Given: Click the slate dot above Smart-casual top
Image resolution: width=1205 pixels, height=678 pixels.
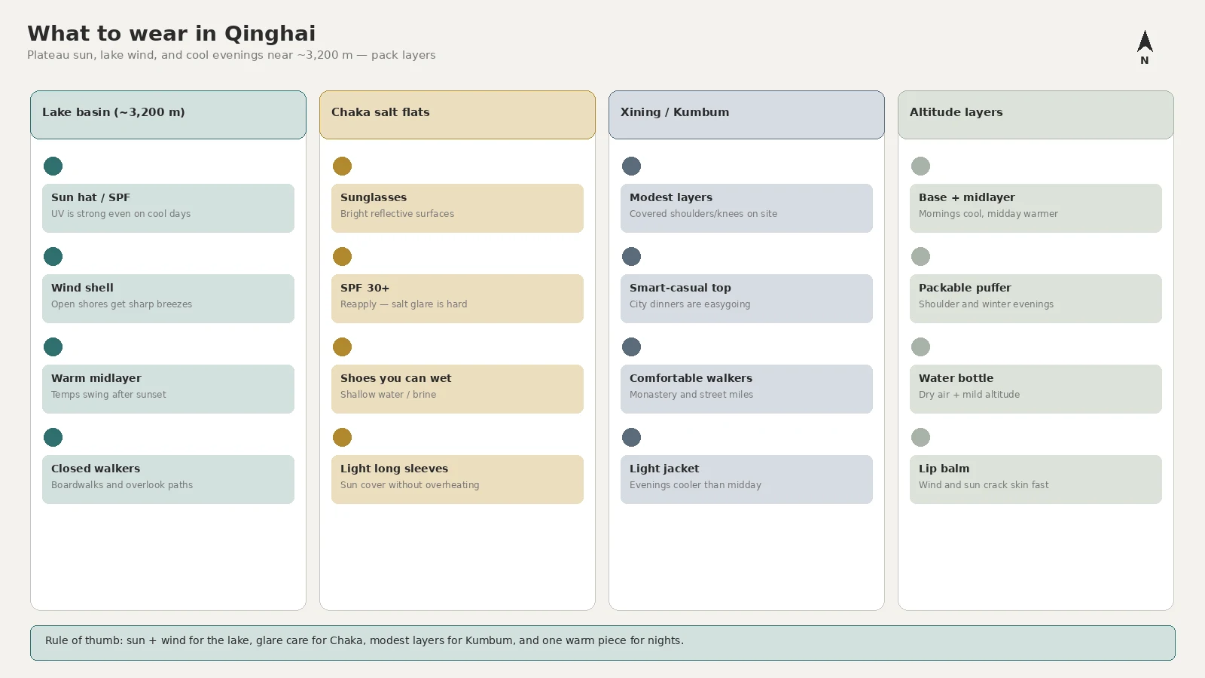Looking at the screenshot, I should [x=631, y=256].
